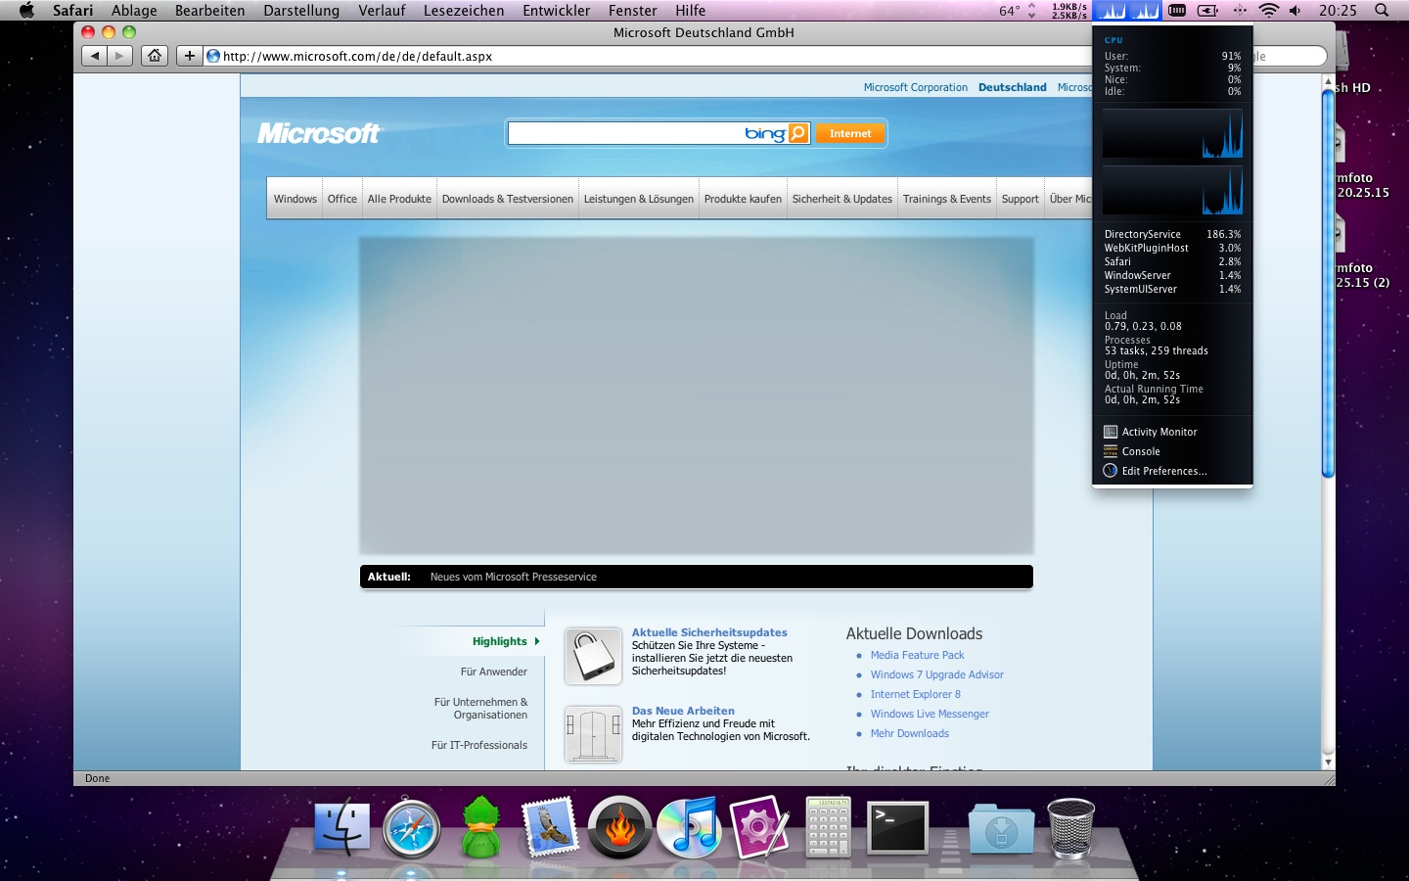Open the purple gear app in Dock
This screenshot has width=1409, height=881.
coord(758,827)
